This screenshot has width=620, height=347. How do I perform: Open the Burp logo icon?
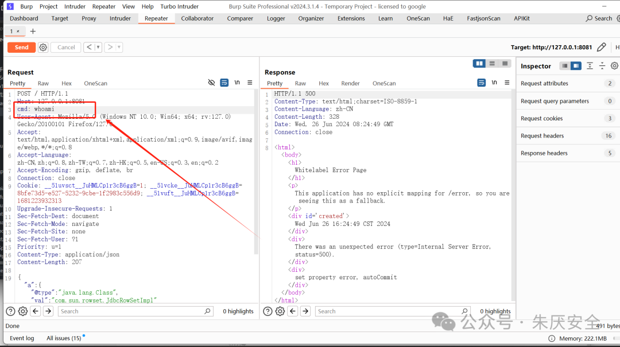pos(10,6)
